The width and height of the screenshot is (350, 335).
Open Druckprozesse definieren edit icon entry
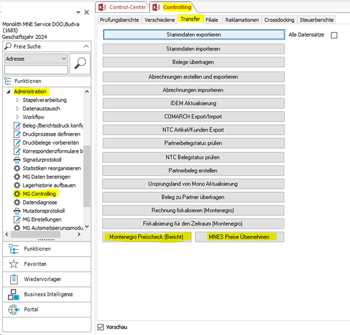[x=17, y=134]
